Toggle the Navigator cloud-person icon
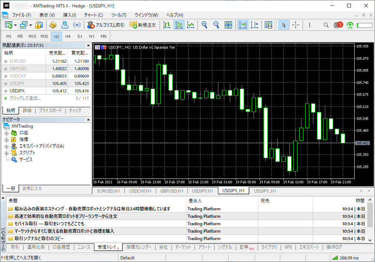This screenshot has width=375, height=262. point(65,25)
